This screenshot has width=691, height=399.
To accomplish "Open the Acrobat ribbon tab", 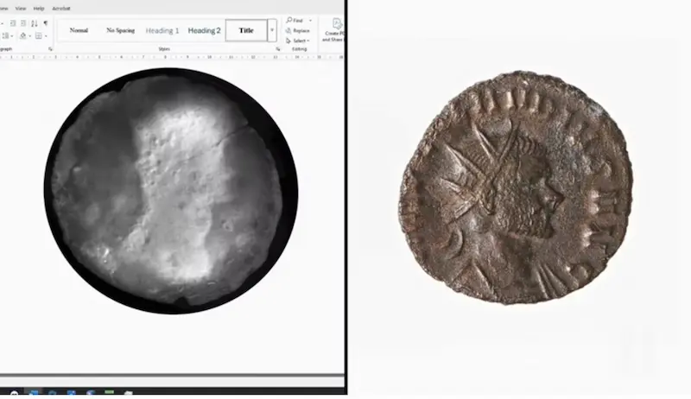I will point(61,9).
